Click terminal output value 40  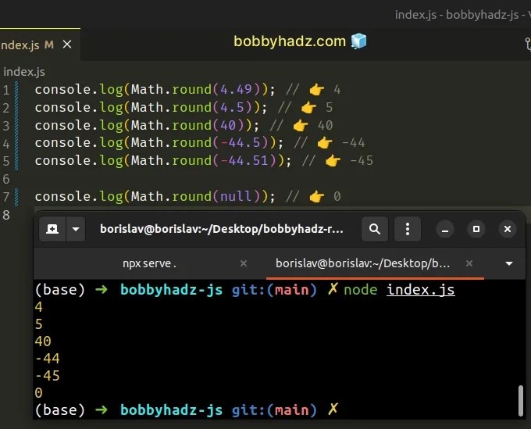click(43, 341)
